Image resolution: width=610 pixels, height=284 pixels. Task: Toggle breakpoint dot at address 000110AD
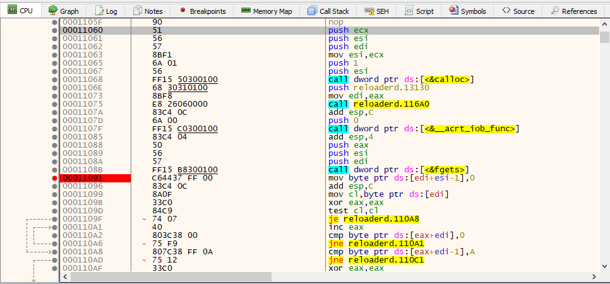(54, 260)
